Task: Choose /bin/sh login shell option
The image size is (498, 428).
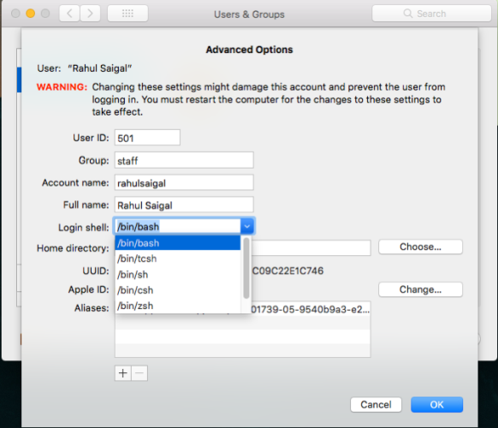Action: pyautogui.click(x=178, y=275)
